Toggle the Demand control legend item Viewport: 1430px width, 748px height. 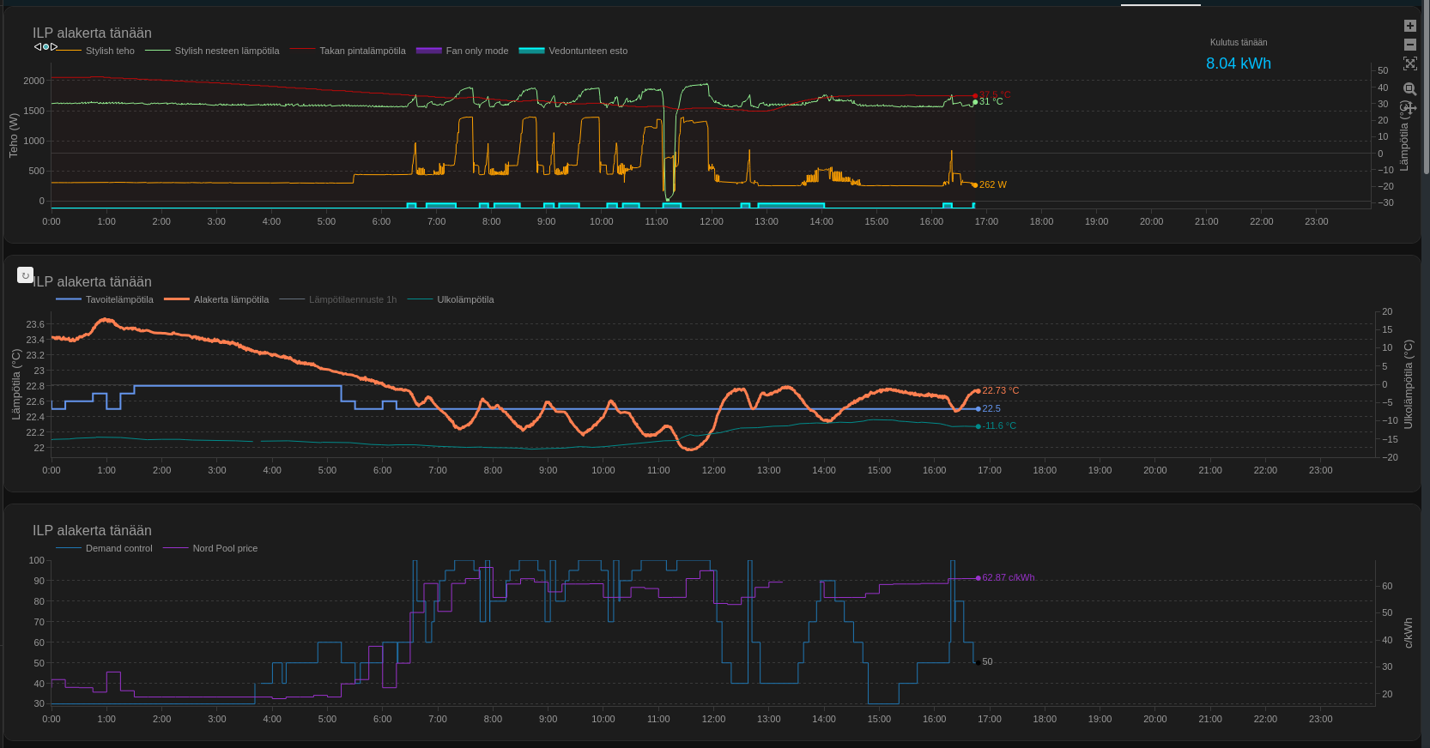point(118,548)
